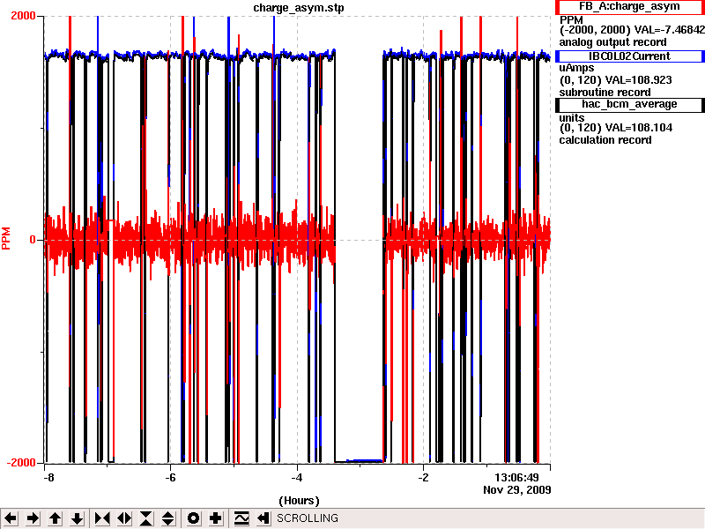Click the 0 PPM axis tick label
Viewport: 705px width, 529px height.
click(x=33, y=240)
